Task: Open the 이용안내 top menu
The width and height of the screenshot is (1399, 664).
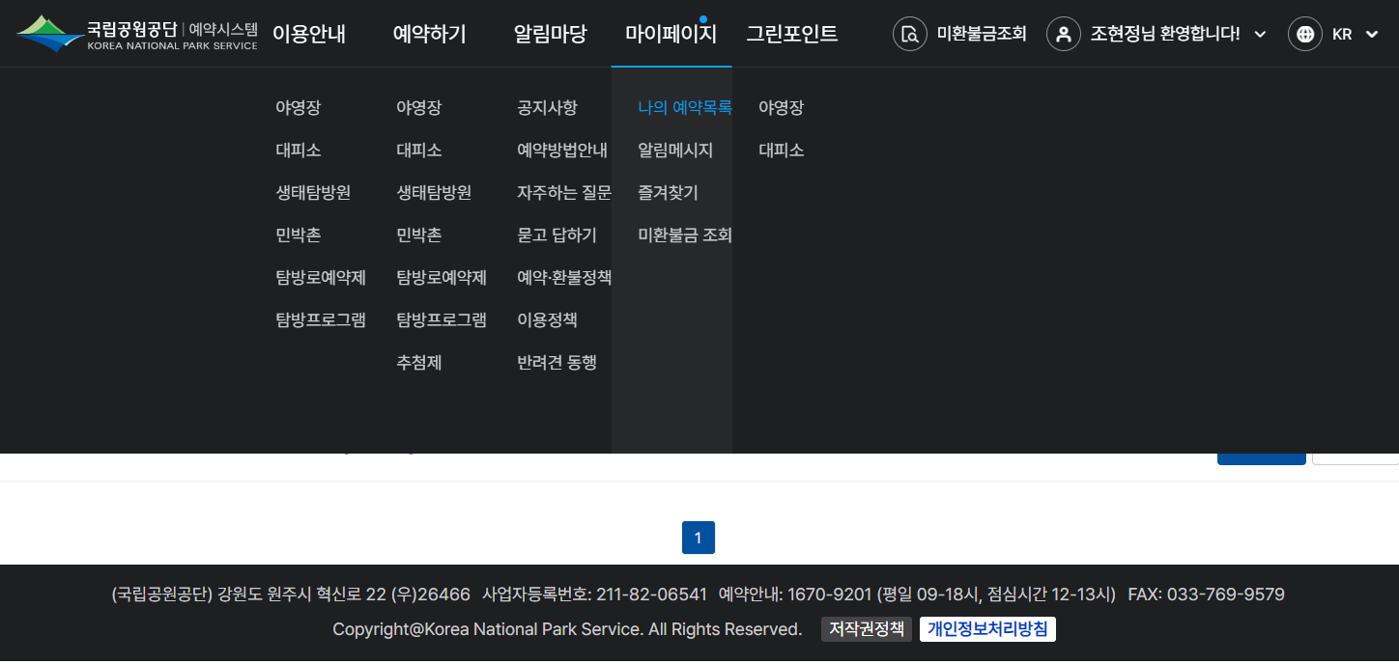Action: pos(309,35)
